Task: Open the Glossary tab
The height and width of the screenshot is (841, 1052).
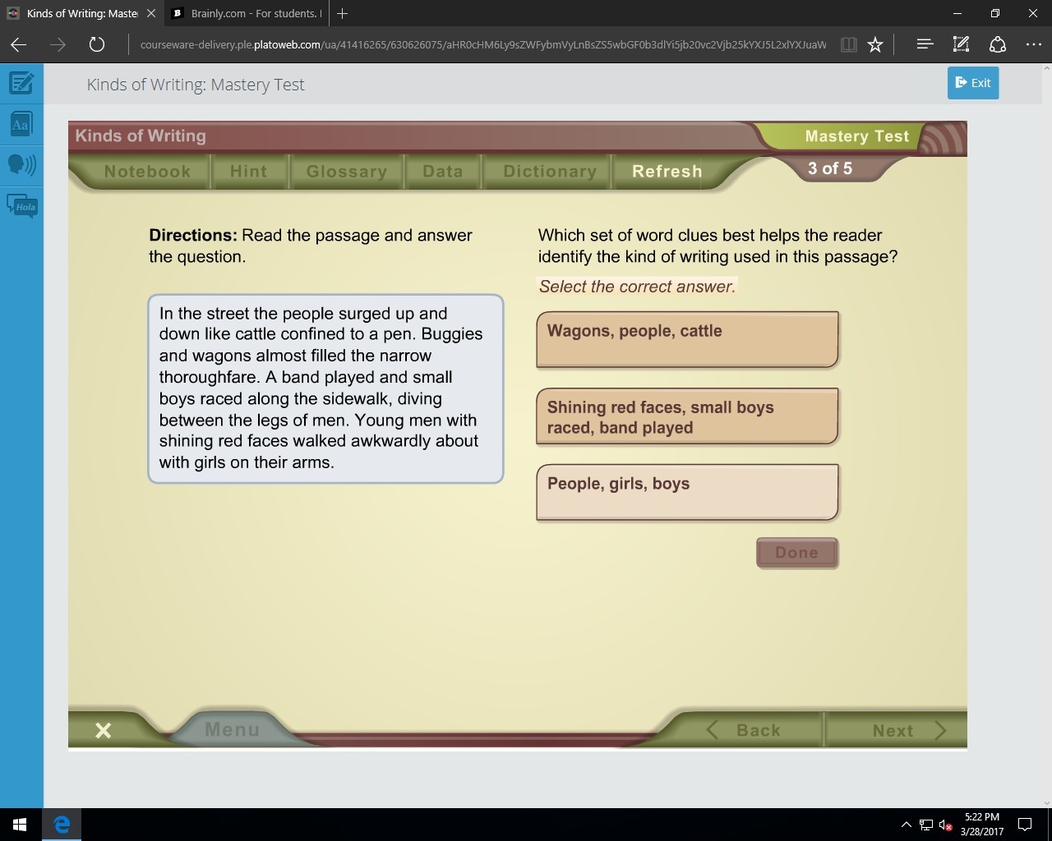Action: (x=347, y=172)
